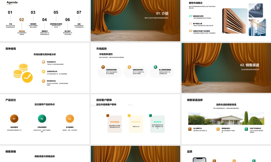Click the 高品质窗帘 label
271x162 pixels.
tap(14, 127)
